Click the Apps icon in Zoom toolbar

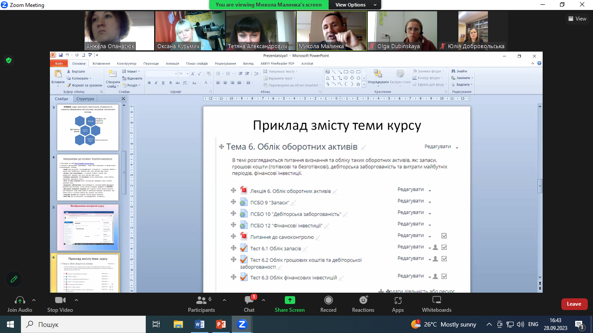398,300
